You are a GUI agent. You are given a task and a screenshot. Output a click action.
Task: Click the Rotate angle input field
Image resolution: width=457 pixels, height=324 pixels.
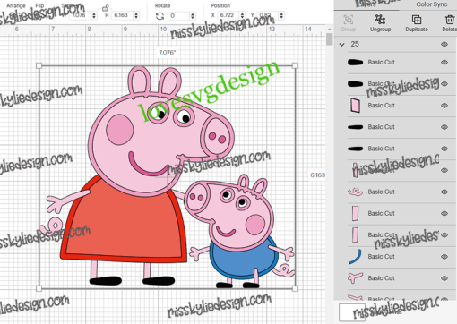click(x=179, y=15)
